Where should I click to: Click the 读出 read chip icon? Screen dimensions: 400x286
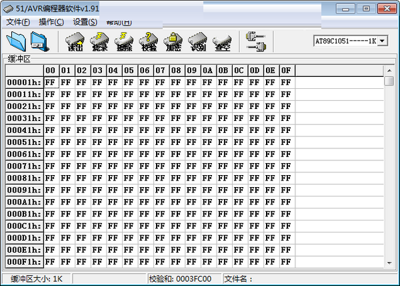tap(75, 41)
